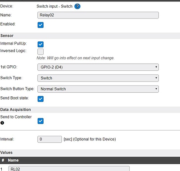Open the 1st GPIO dropdown showing GPIO-2 (D4)
Screen dimensions: 180x171
pos(98,67)
